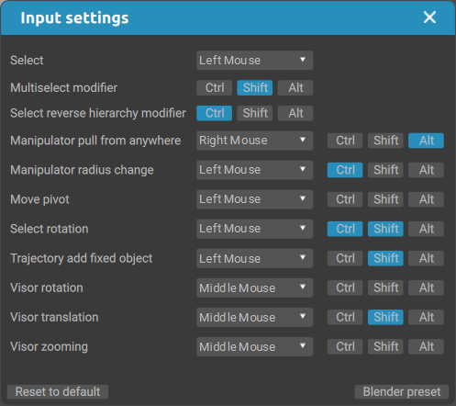456x406 pixels.
Task: Toggle Ctrl for Multiselect modifier
Action: click(x=215, y=88)
